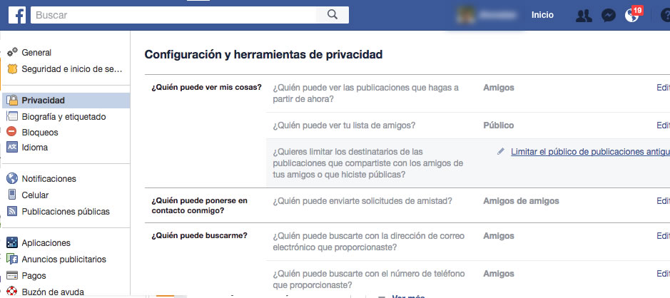Open the friend requests icon
The image size is (670, 298).
(583, 15)
